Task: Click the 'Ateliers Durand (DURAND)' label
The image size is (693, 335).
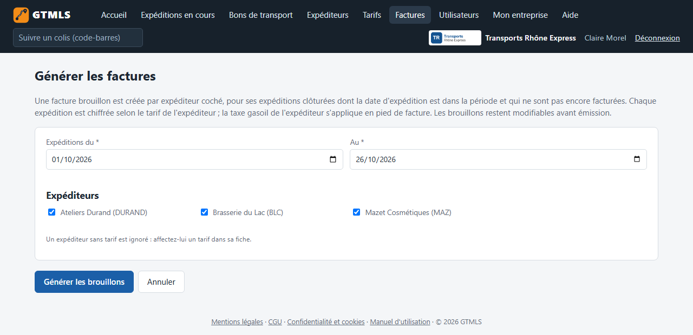Action: pos(104,212)
